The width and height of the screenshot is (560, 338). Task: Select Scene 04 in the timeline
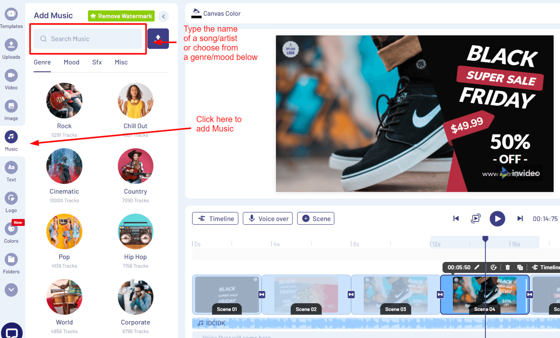[x=485, y=294]
